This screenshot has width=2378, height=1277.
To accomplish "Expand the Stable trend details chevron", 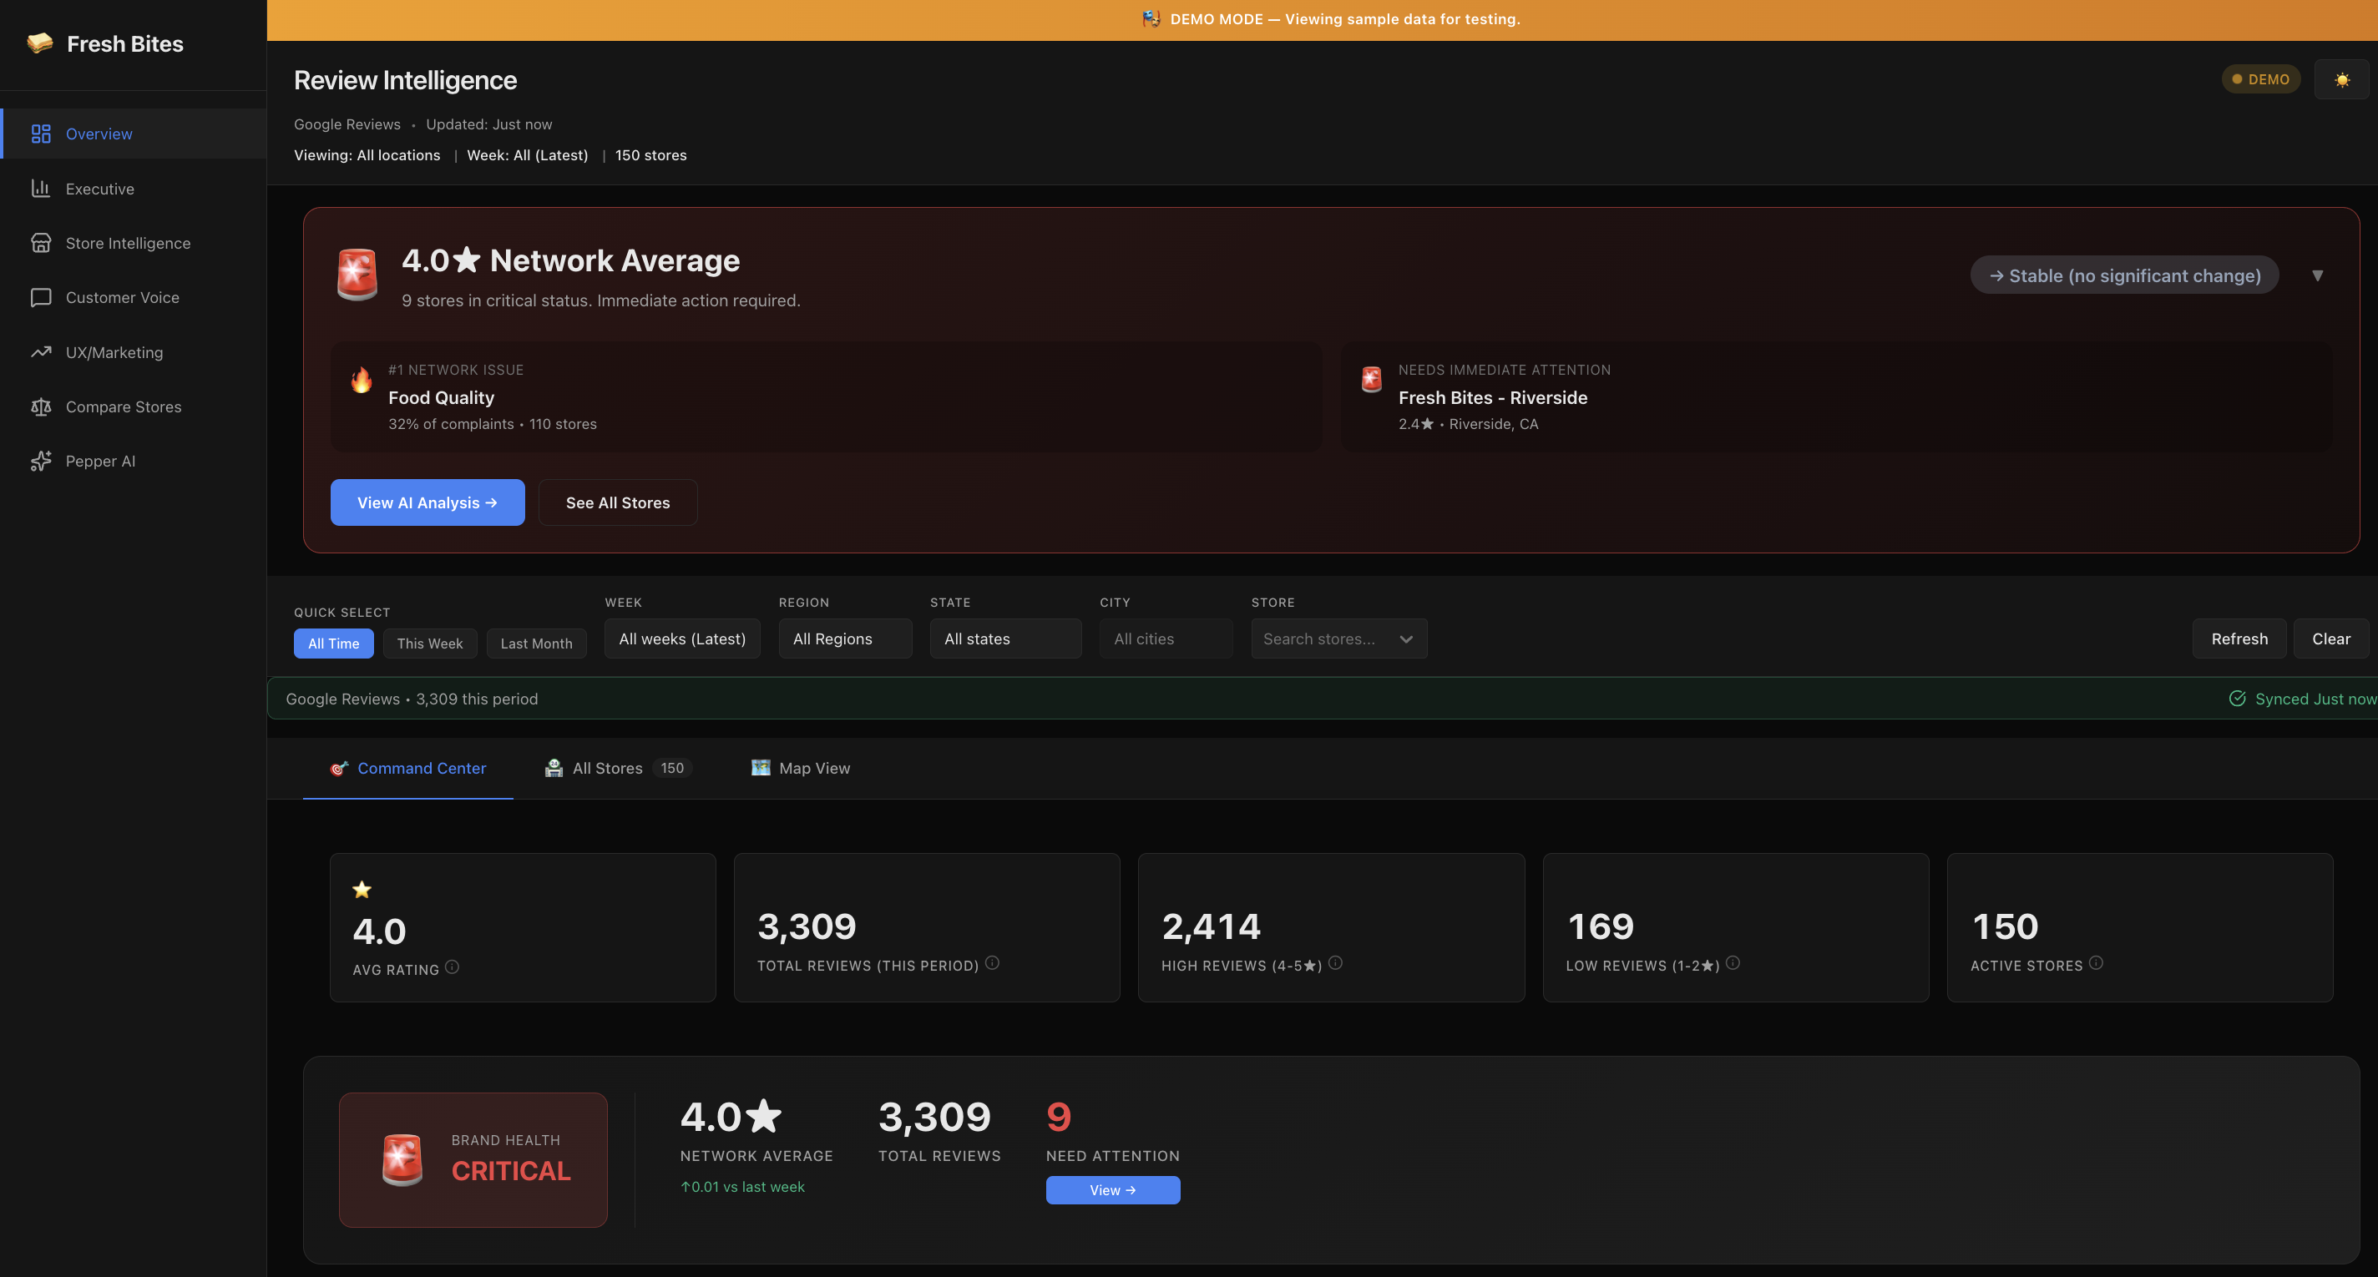I will click(x=2318, y=275).
